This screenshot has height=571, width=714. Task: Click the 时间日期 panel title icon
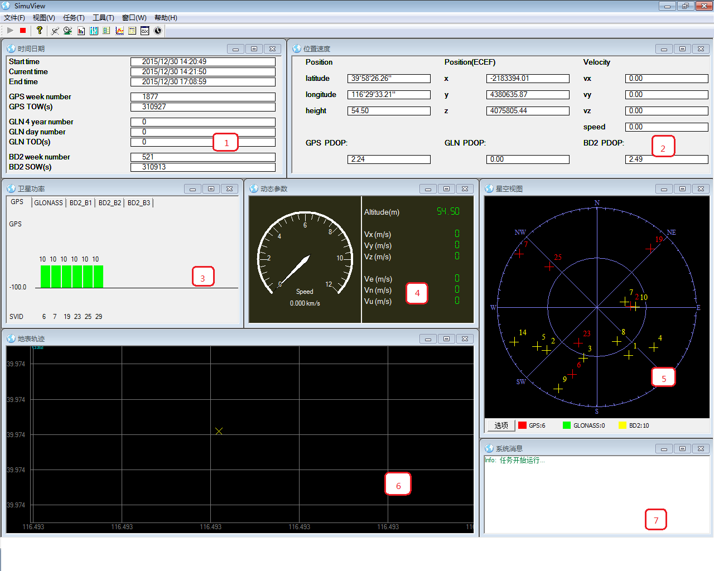pos(11,49)
